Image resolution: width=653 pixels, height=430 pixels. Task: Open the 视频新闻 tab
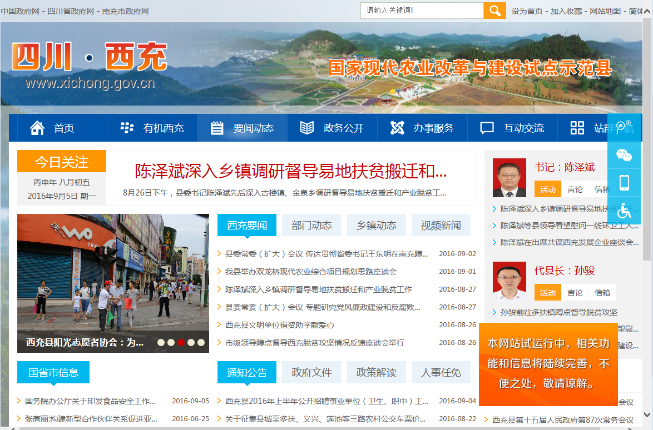coord(441,225)
